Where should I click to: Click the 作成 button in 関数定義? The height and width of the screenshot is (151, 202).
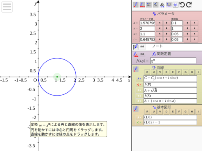click(142, 54)
